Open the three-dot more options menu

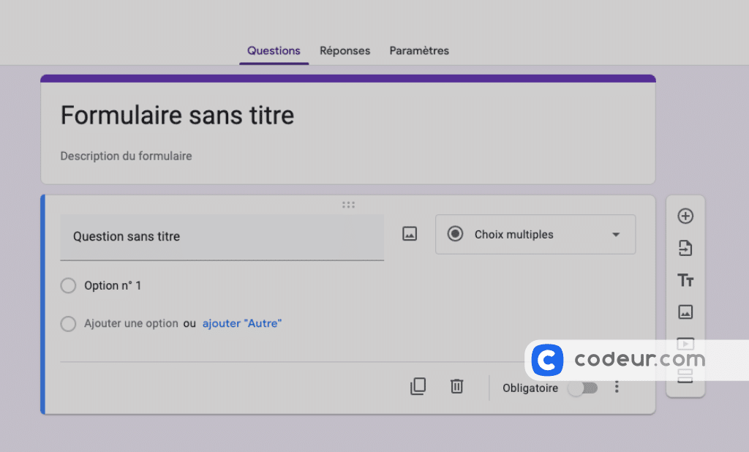617,386
